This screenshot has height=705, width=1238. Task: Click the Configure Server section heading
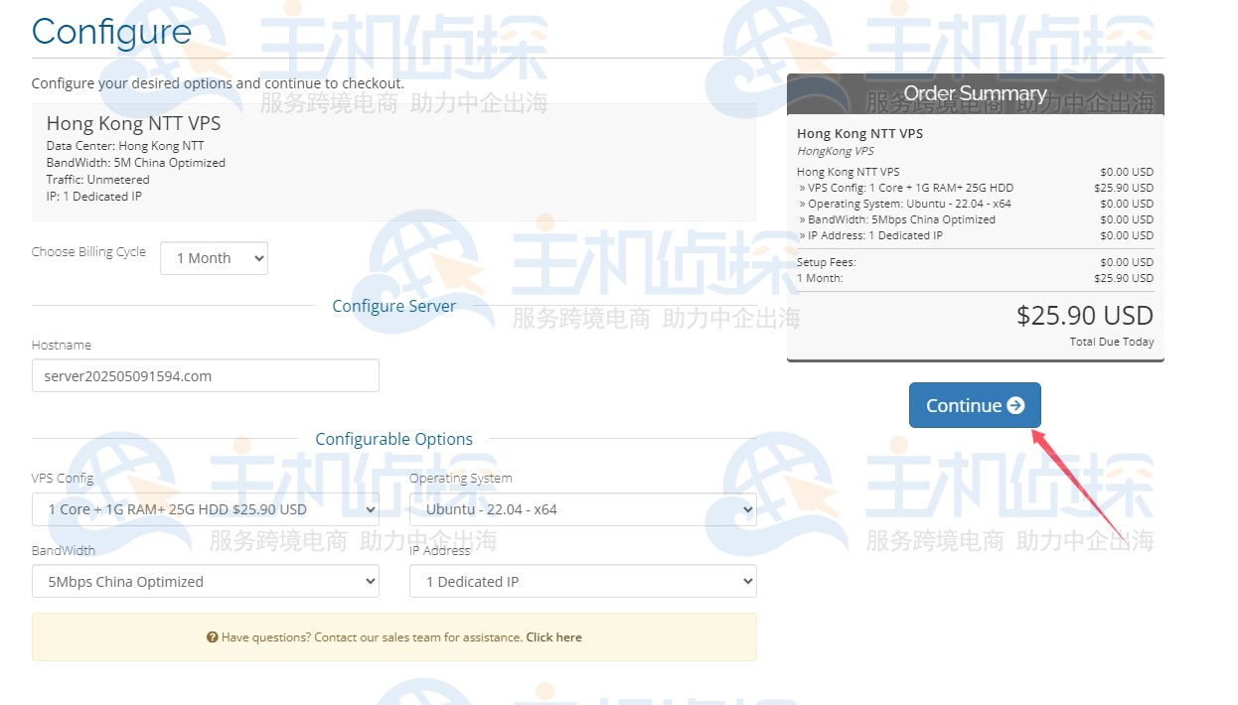click(x=393, y=306)
